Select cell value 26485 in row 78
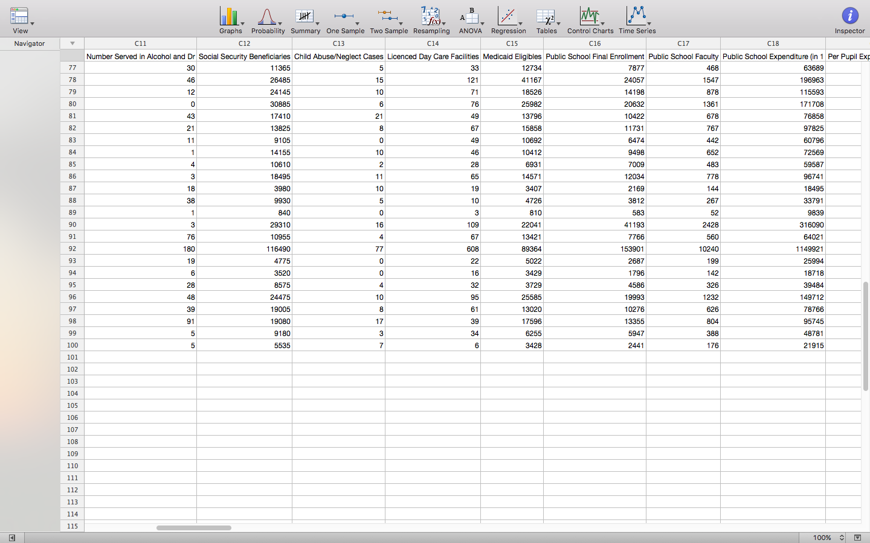The width and height of the screenshot is (870, 543). coord(244,80)
